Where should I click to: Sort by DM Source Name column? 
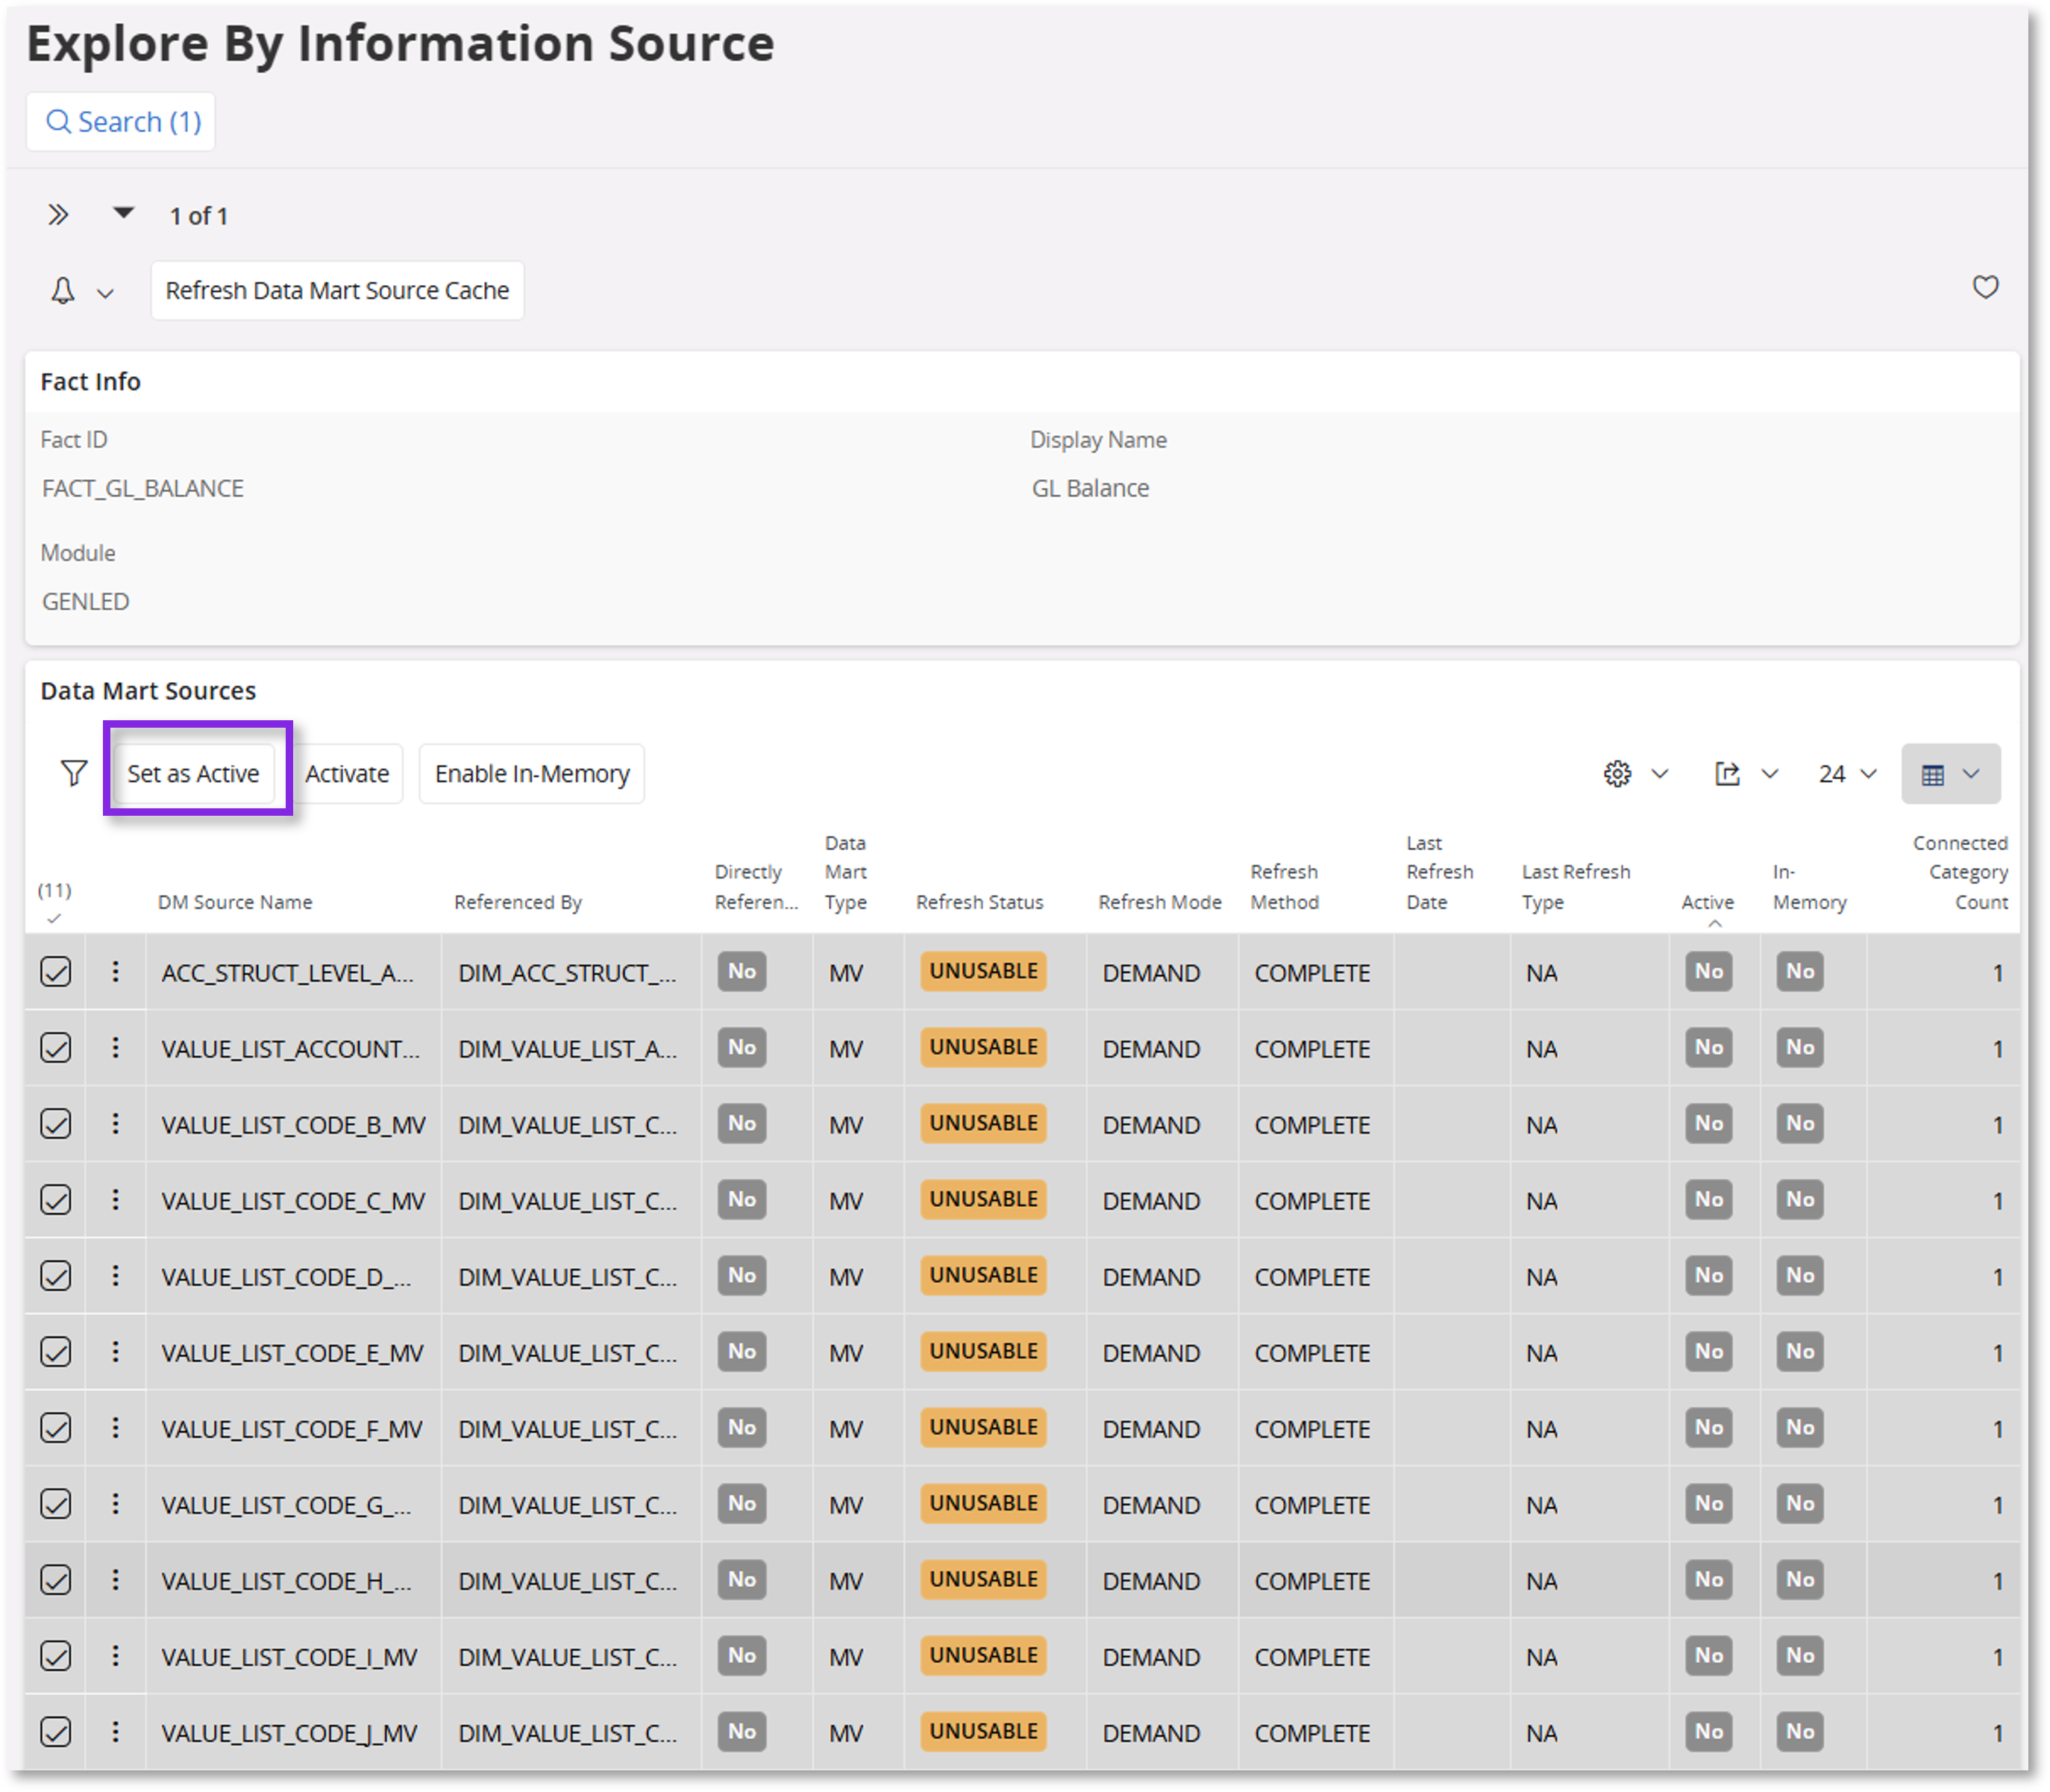(235, 902)
